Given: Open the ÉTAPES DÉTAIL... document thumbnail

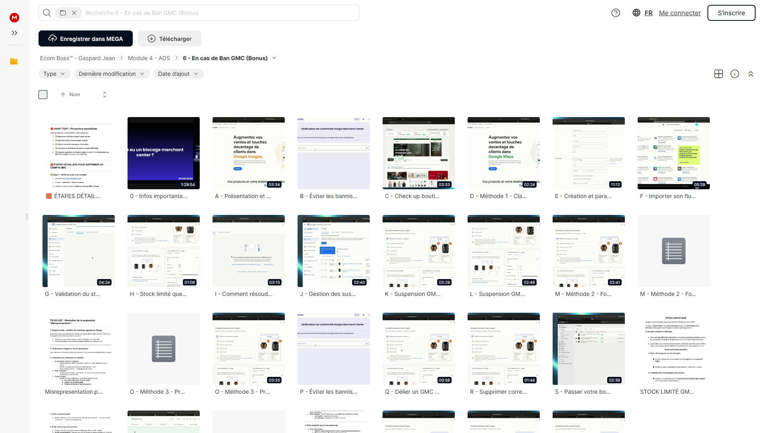Looking at the screenshot, I should point(79,153).
